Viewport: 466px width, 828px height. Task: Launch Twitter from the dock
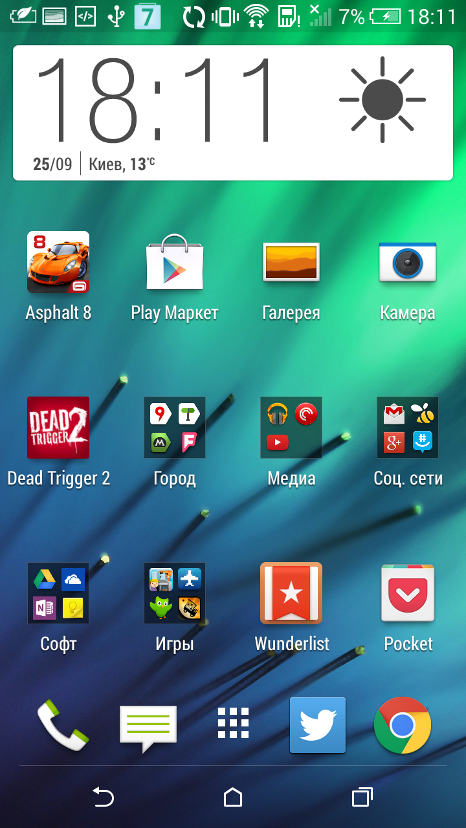(318, 725)
